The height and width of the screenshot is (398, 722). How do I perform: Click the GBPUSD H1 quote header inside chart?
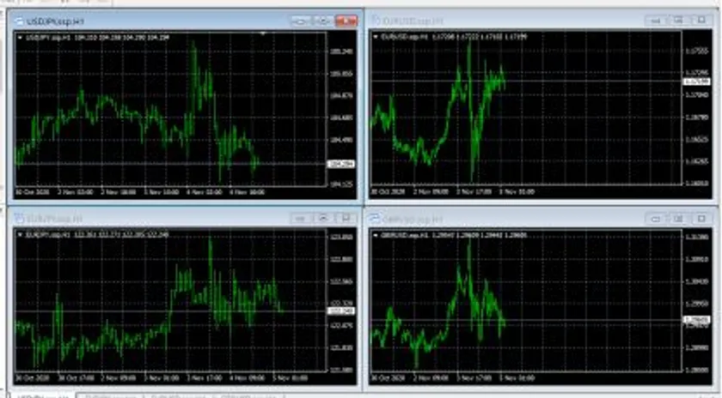pyautogui.click(x=454, y=235)
